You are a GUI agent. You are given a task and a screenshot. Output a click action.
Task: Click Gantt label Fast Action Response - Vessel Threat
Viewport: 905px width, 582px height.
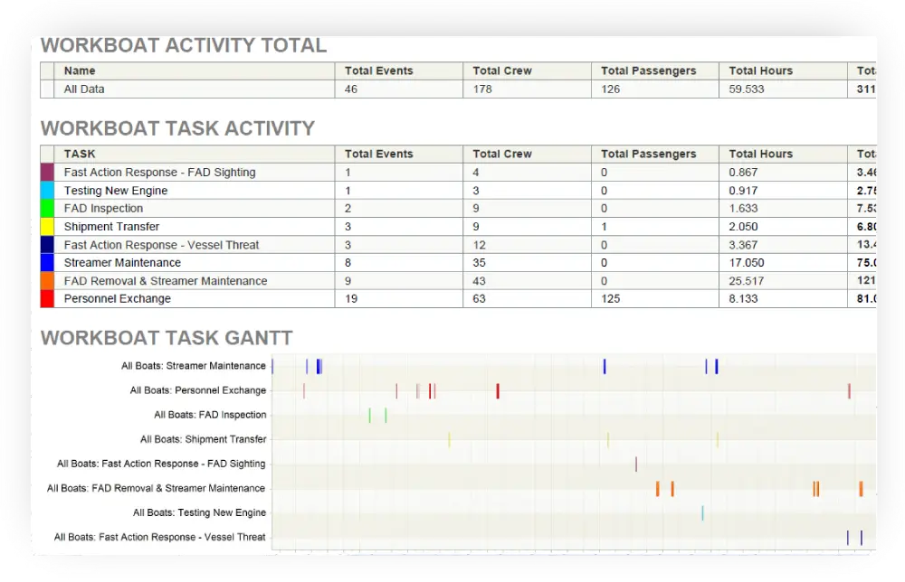160,537
